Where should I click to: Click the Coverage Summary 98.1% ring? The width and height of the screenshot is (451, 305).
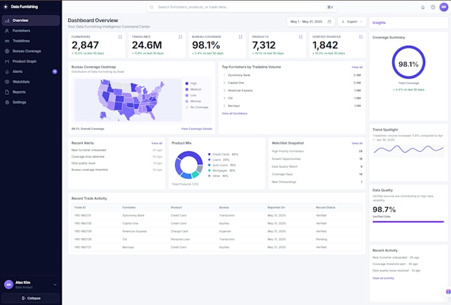tap(409, 62)
